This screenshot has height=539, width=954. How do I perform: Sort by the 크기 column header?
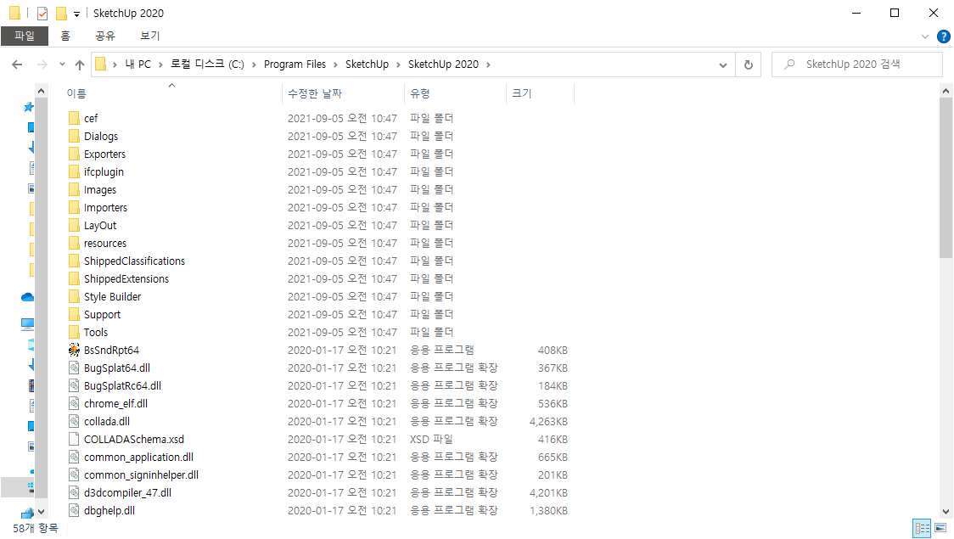521,93
